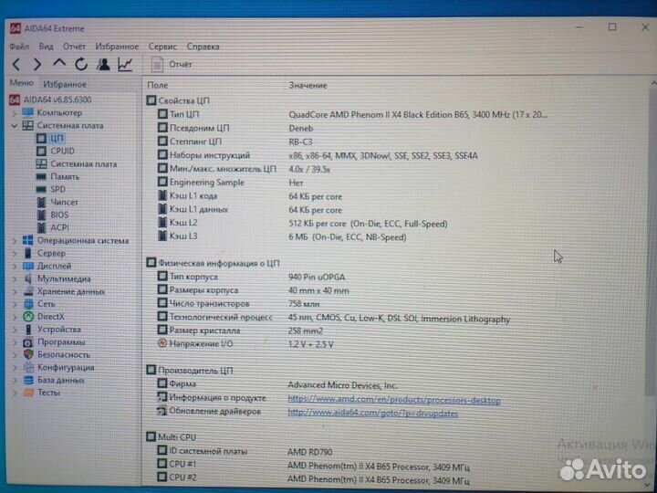Click the up-level arrow toolbar icon
The height and width of the screenshot is (493, 657).
[59, 63]
